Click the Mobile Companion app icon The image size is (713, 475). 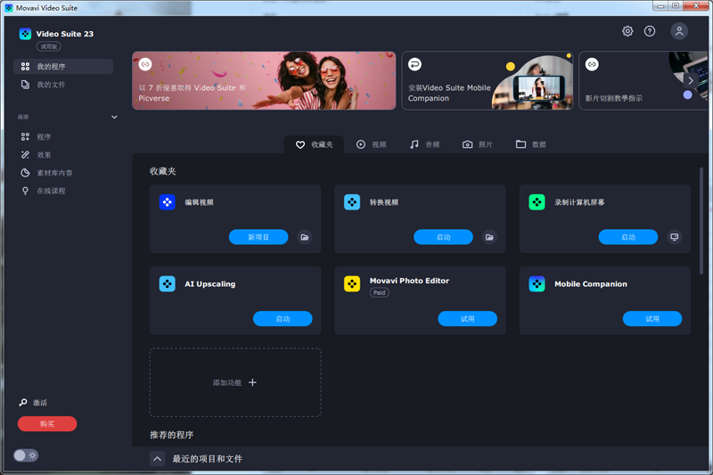click(x=537, y=284)
